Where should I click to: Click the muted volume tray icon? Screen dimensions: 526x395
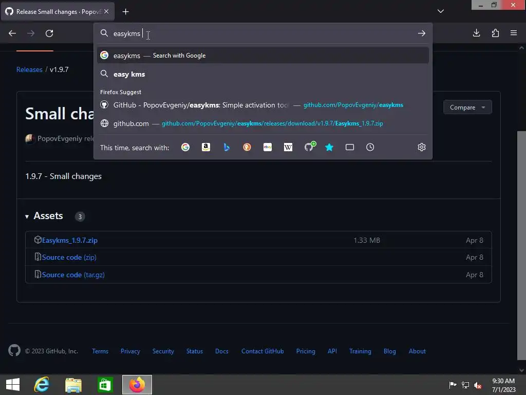point(478,385)
